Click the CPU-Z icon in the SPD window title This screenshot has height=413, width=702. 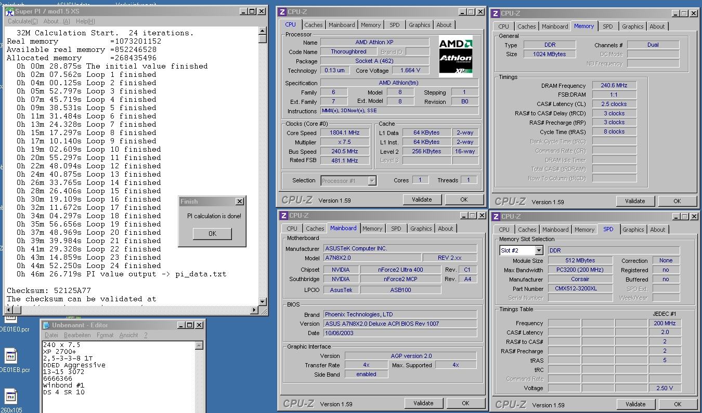click(x=496, y=217)
